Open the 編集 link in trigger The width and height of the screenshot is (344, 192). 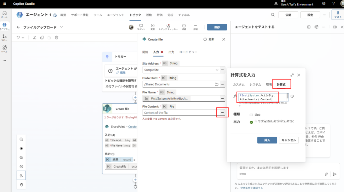tap(123, 73)
